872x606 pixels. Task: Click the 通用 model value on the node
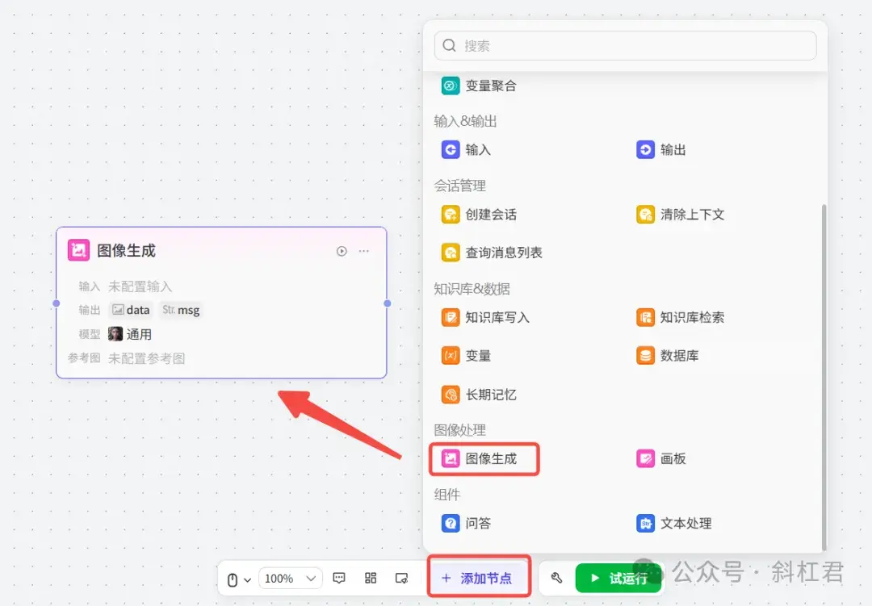tap(139, 334)
